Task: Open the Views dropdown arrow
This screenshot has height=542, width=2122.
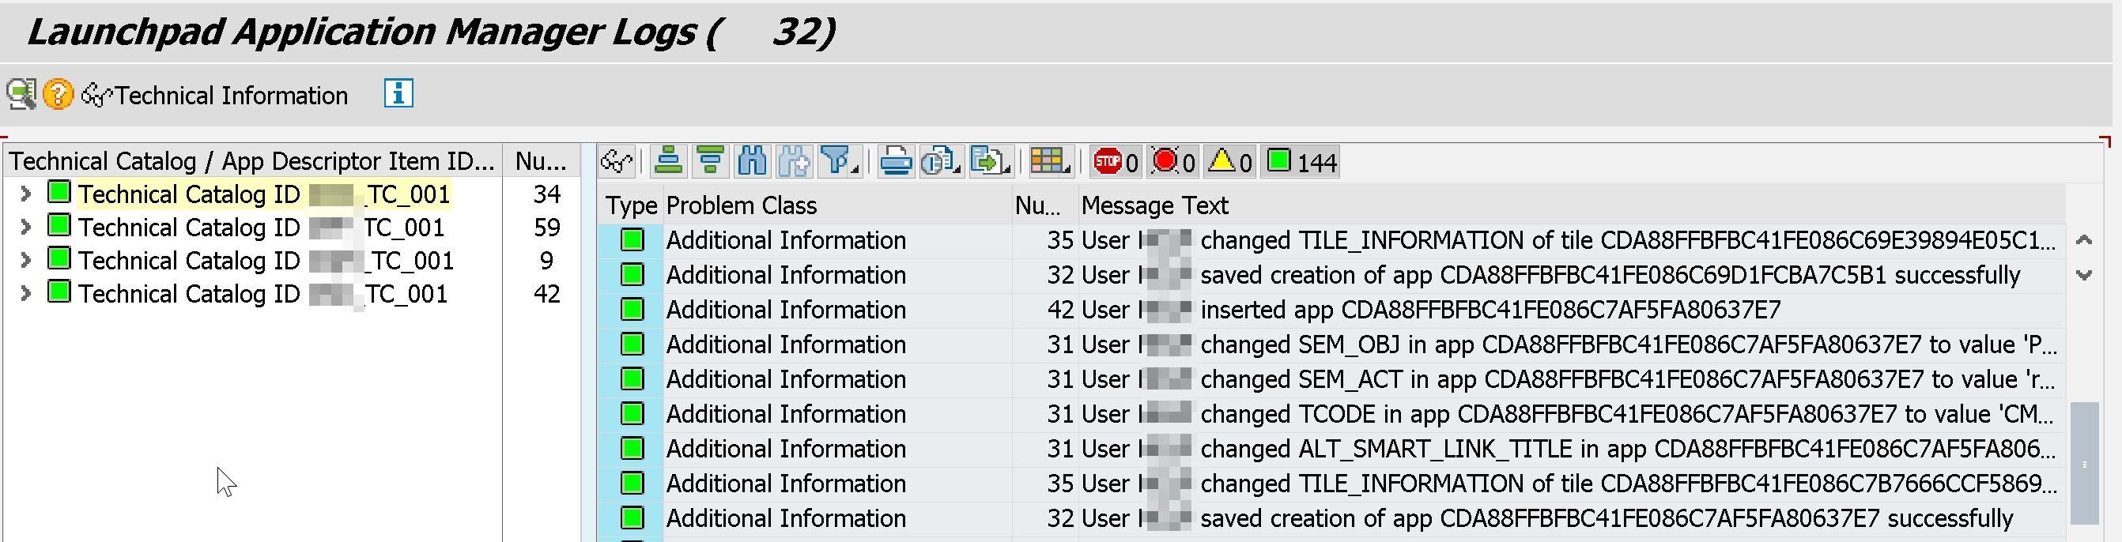Action: (958, 169)
